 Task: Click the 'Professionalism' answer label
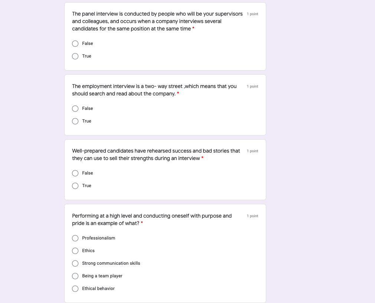tap(98, 238)
